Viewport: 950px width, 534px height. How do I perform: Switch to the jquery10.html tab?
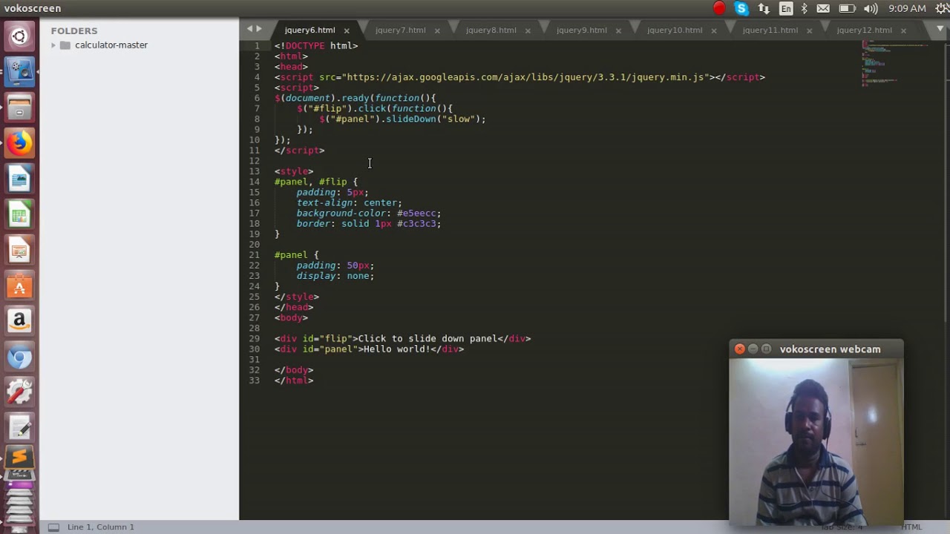point(674,30)
